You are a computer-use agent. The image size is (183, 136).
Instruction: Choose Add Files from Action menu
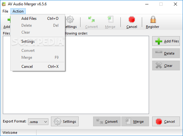point(38,19)
